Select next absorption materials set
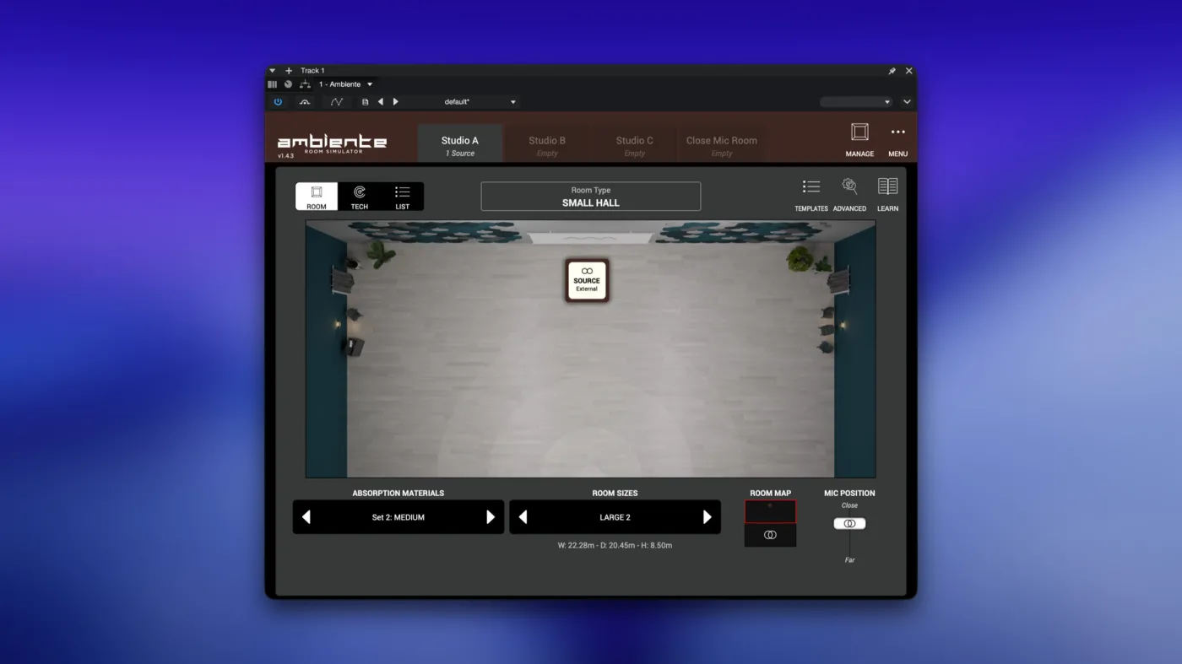This screenshot has height=664, width=1182. click(x=491, y=517)
